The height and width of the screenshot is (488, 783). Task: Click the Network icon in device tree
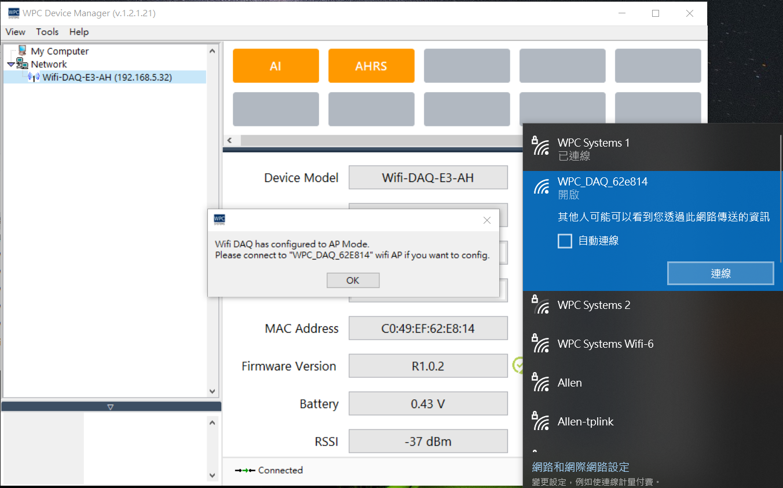coord(22,64)
